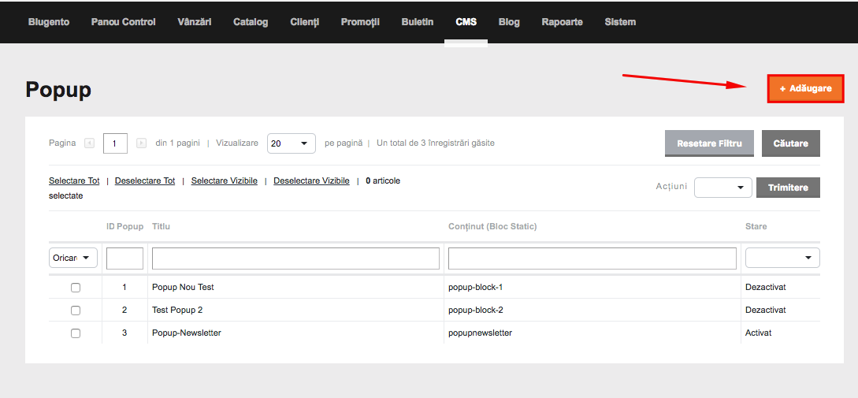Viewport: 858px width, 398px height.
Task: Click the Deselectare Vizibile link
Action: tap(311, 180)
